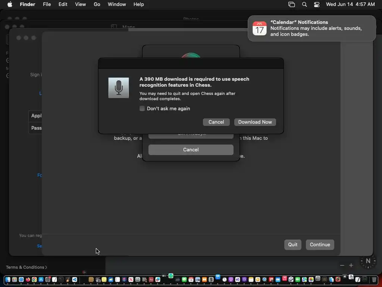The height and width of the screenshot is (287, 382).
Task: Click the Password field in the sign-in window
Action: [x=35, y=128]
